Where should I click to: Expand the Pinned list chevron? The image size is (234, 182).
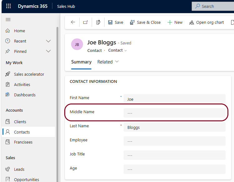[x=48, y=51]
